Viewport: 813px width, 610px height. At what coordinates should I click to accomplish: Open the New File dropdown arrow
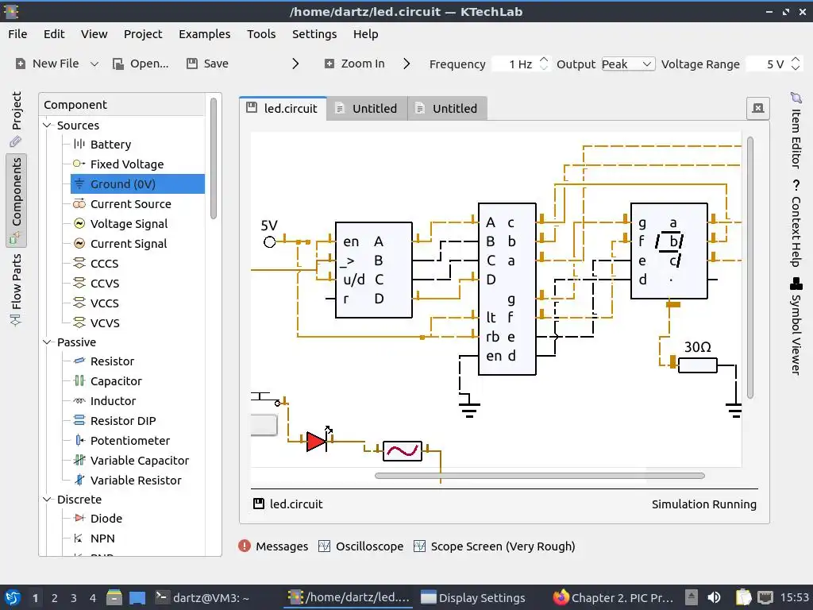94,64
